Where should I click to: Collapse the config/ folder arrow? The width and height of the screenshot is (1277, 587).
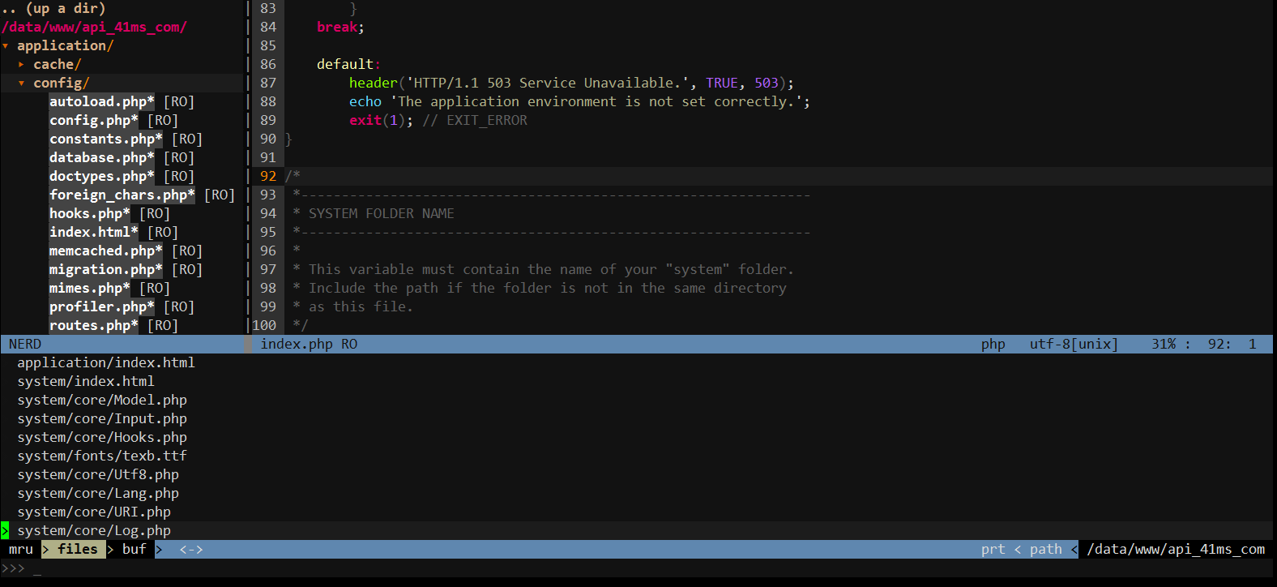(21, 84)
